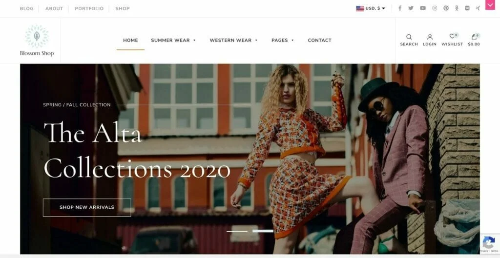This screenshot has height=258, width=500.
Task: Select the second slider indicator bar
Action: pyautogui.click(x=263, y=231)
